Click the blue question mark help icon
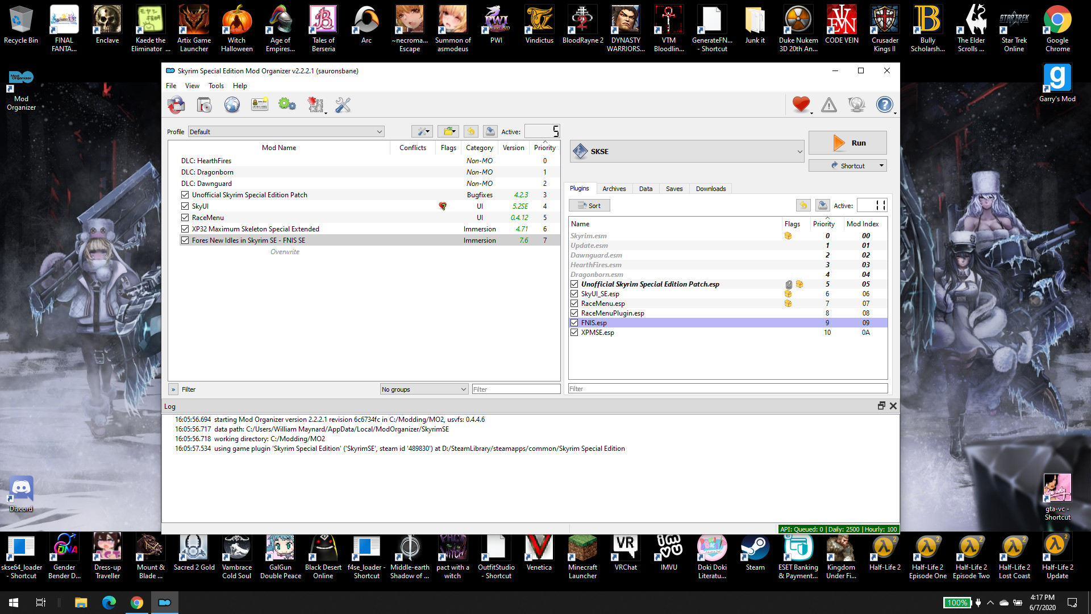 [884, 105]
